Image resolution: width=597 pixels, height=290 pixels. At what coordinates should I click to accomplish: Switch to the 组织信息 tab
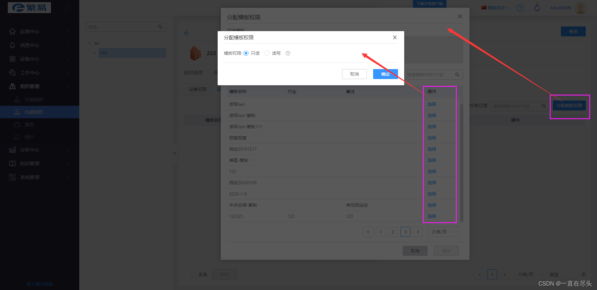coord(193,72)
